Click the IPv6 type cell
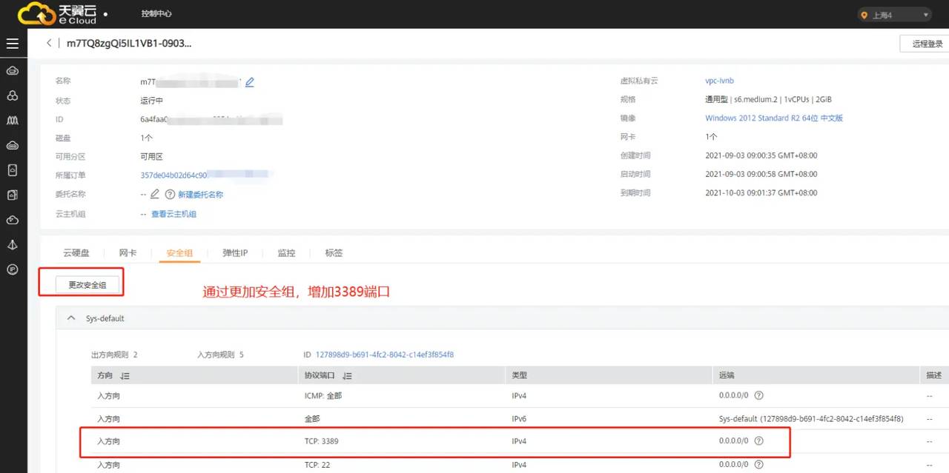 click(519, 418)
